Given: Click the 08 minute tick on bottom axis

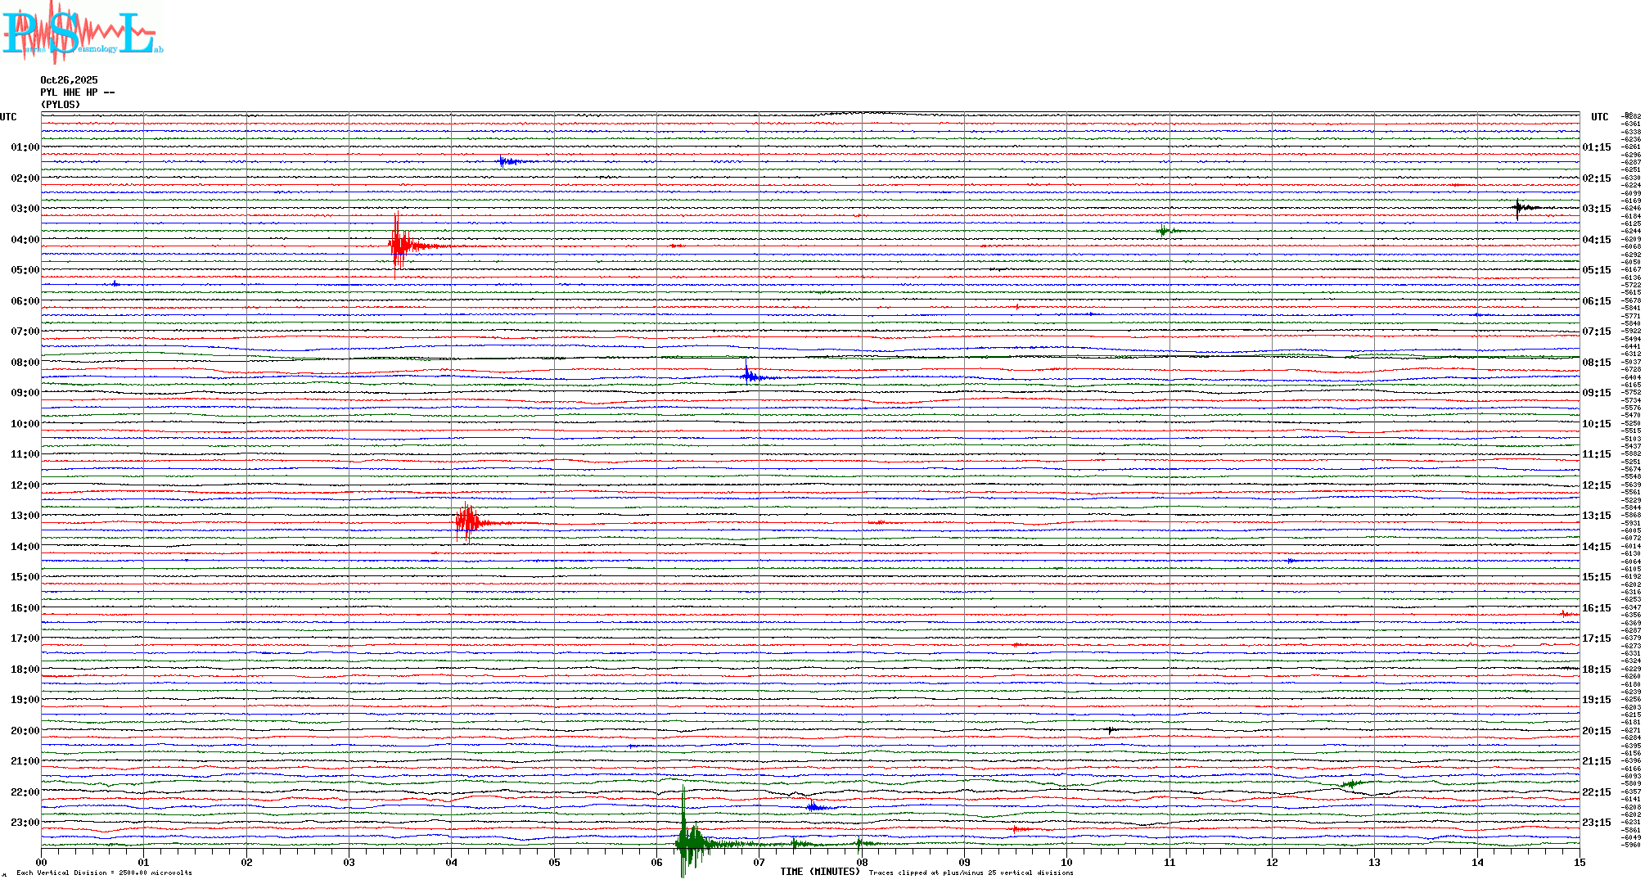Looking at the screenshot, I should (862, 862).
